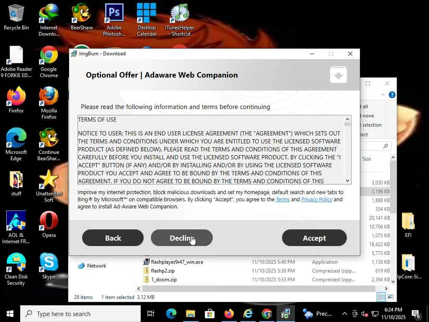
Task: Select the AOL & Internet FR desktop icon
Action: (x=16, y=227)
